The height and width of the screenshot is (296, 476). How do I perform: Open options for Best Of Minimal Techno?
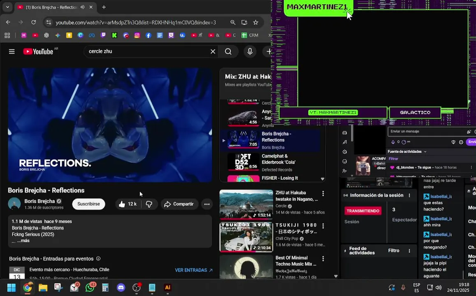(x=323, y=259)
